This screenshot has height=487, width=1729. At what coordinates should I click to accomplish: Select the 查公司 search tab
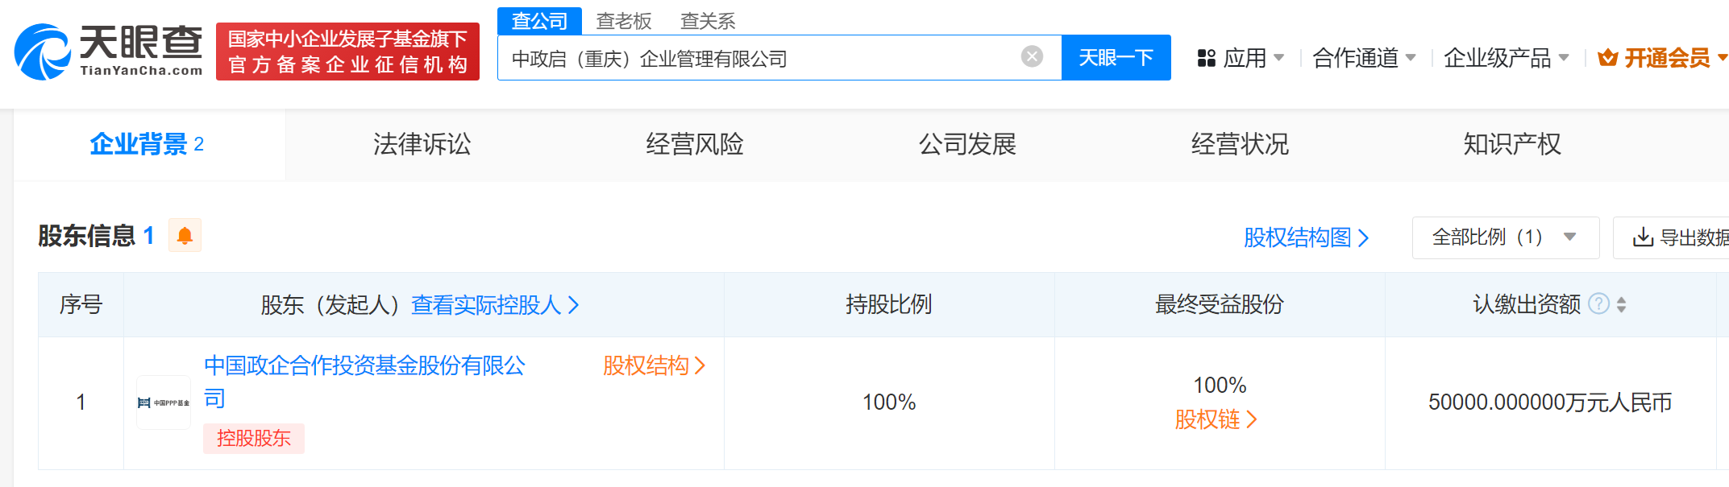tap(539, 21)
